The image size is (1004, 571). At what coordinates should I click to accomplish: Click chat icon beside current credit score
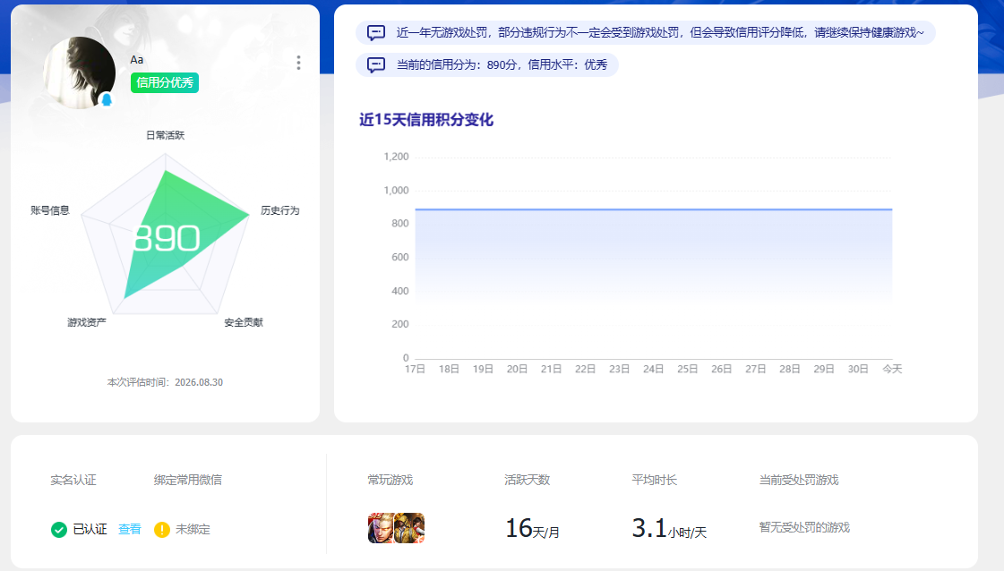(x=376, y=64)
